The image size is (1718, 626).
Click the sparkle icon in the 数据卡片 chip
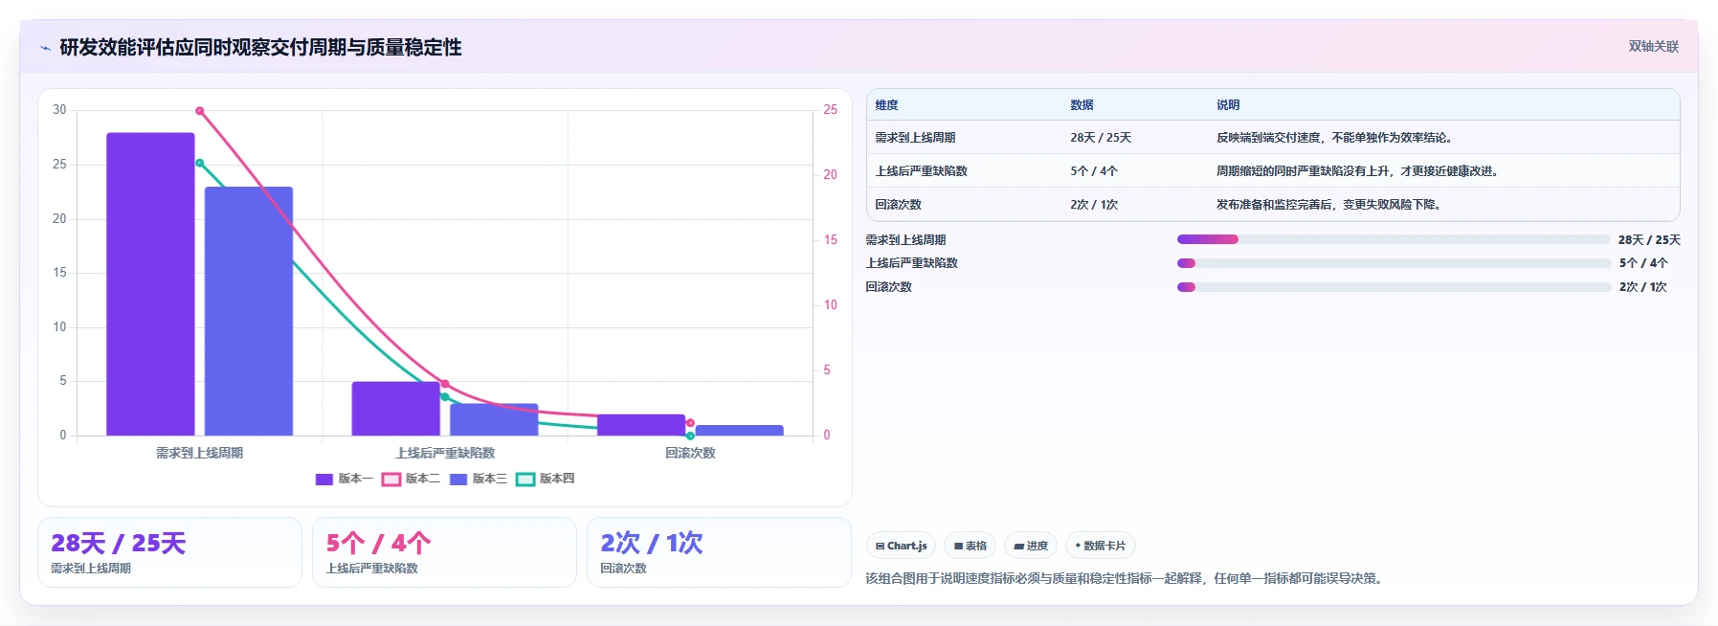click(1078, 546)
